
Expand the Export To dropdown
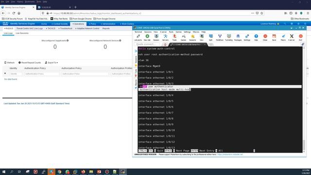[52, 63]
